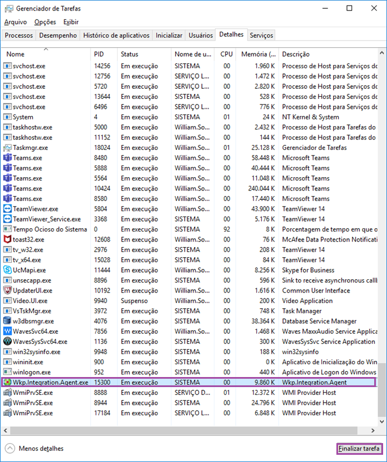Click the Tempo Ocioso do Sistema icon
This screenshot has width=387, height=462.
point(7,229)
